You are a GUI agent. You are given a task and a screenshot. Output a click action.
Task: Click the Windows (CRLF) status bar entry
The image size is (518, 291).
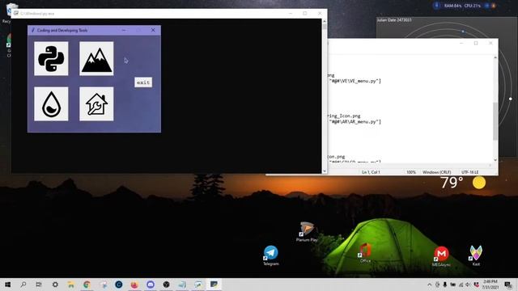(437, 172)
